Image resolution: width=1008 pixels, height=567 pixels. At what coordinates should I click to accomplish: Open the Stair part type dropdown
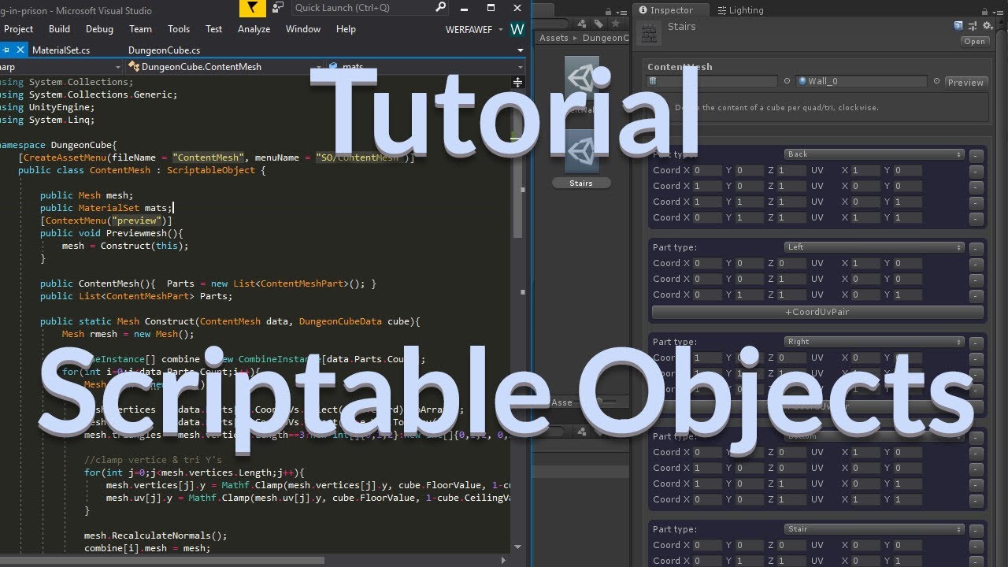874,529
